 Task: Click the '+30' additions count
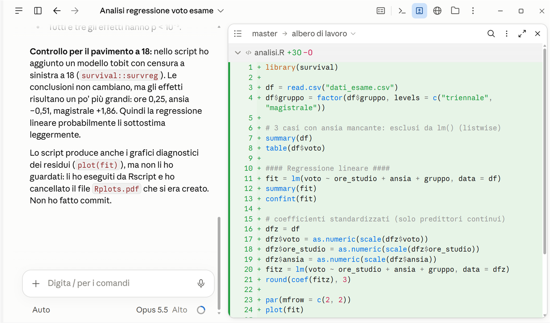294,53
